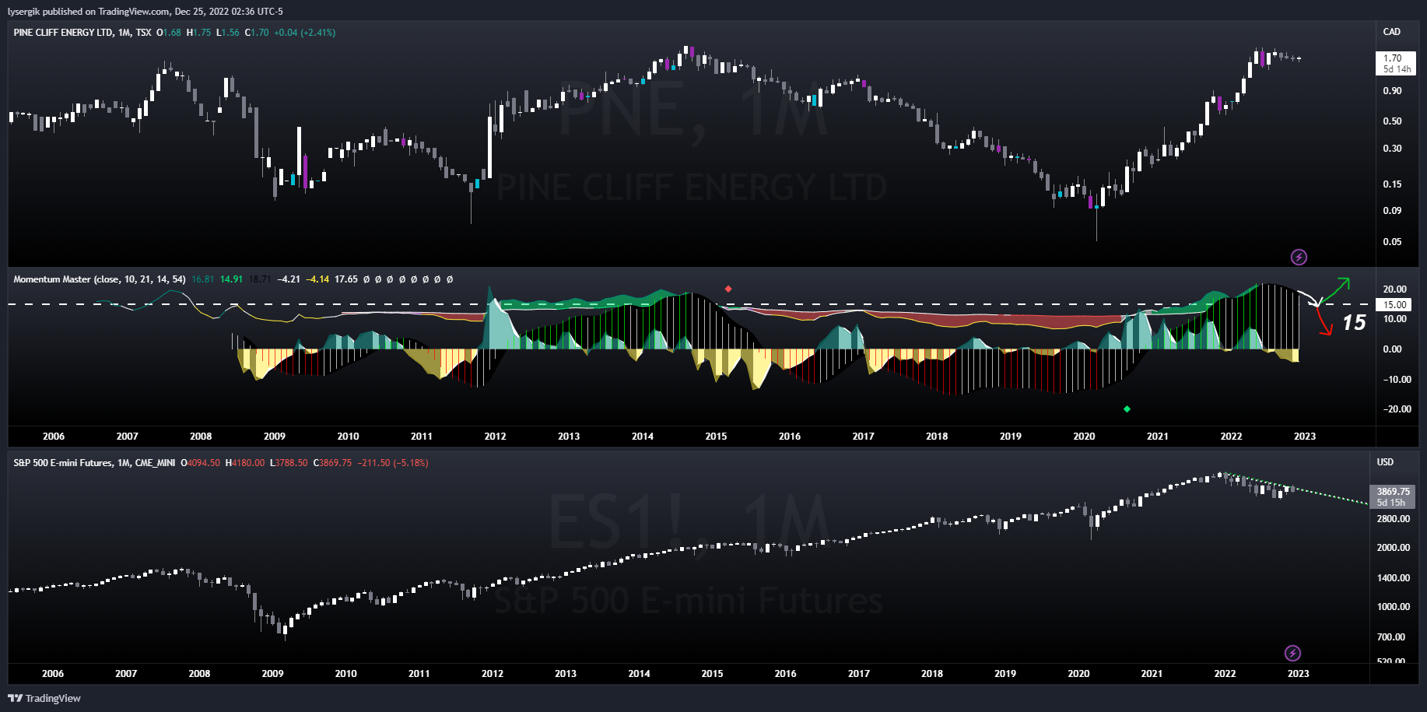Click 2009 on the S&P 500 time axis
Viewport: 1427px width, 712px height.
[x=272, y=674]
